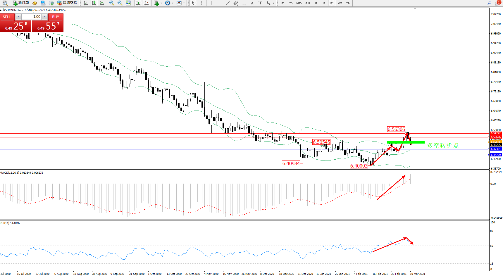Viewport: 503px width, 276px height.
Task: Switch to the H4 timeframe
Action: (x=323, y=3)
